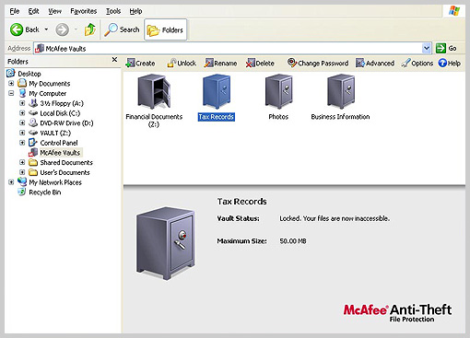This screenshot has width=470, height=338.
Task: Open Change Password for the vault
Action: pyautogui.click(x=318, y=64)
